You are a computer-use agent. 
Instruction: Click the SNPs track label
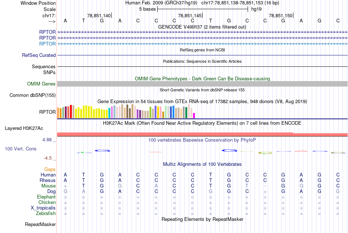pos(49,72)
